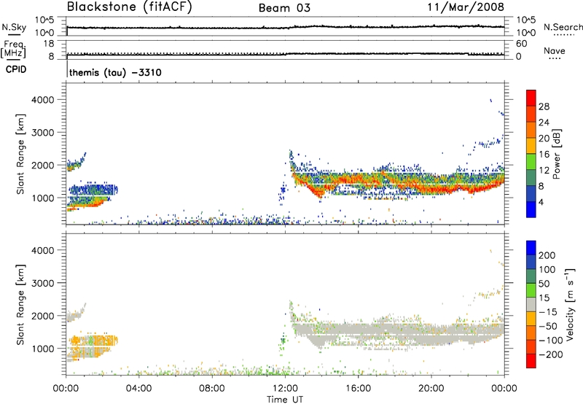The width and height of the screenshot is (583, 404).
Task: Click the 28 tick label on Power colorbar
Action: pos(544,106)
